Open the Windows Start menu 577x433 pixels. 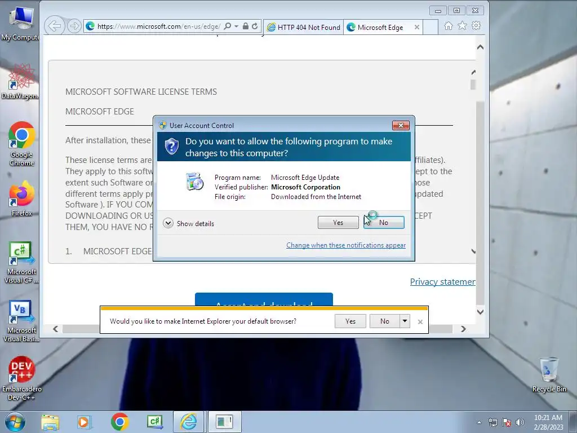15,422
